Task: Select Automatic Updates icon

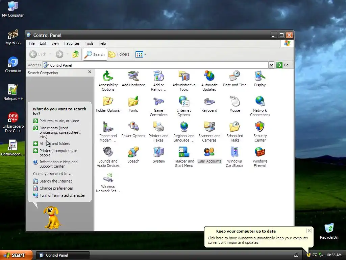Action: pos(209,81)
